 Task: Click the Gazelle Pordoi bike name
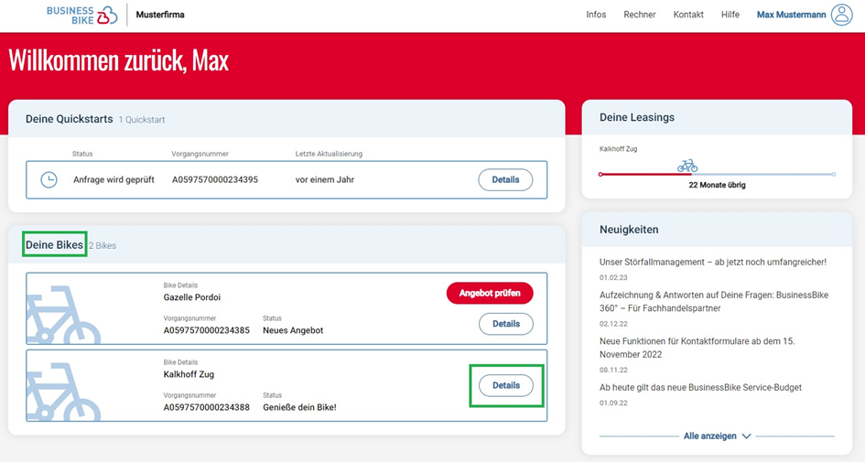click(x=192, y=297)
